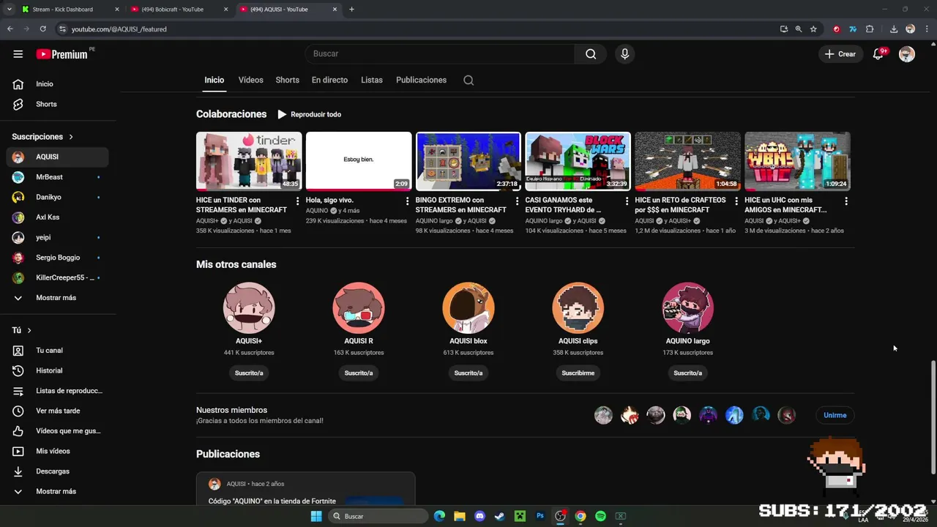Screen dimensions: 937x527
Task: Click Unirme membership button
Action: pos(835,415)
